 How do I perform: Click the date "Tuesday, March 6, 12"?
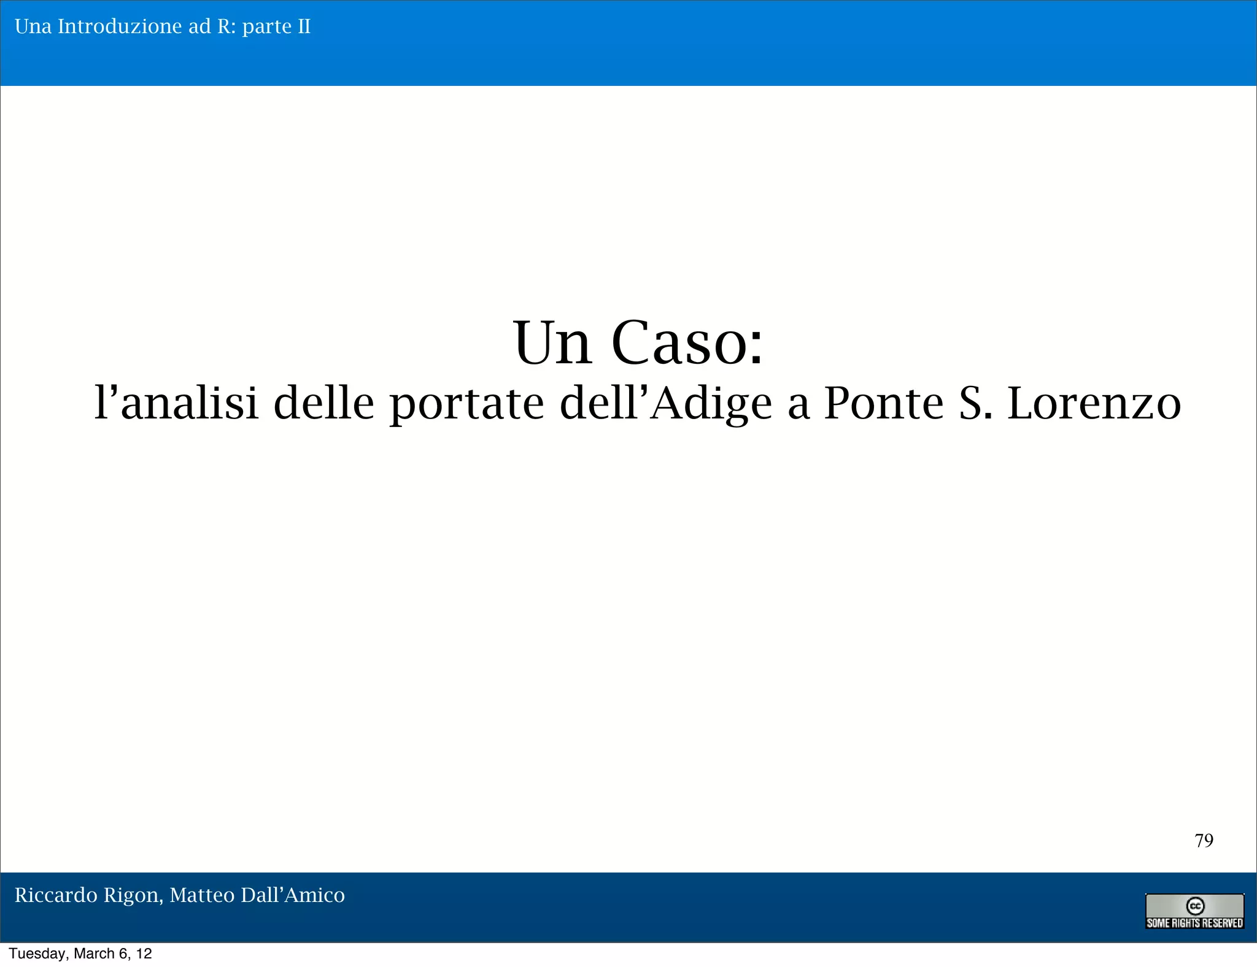[x=80, y=954]
